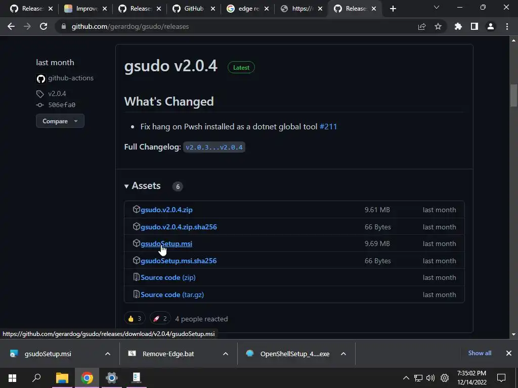518x388 pixels.
Task: Open the v2.0.3...v2.0.4 changelog link
Action: point(214,147)
